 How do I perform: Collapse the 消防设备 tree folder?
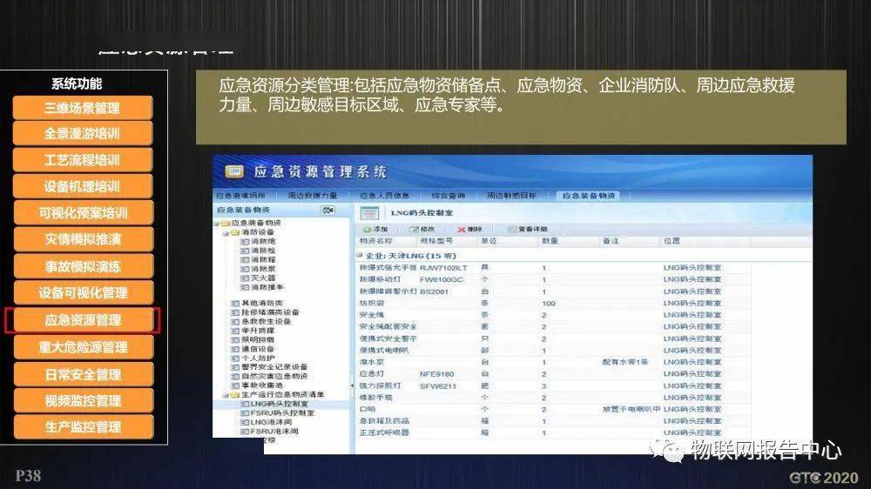(x=224, y=232)
